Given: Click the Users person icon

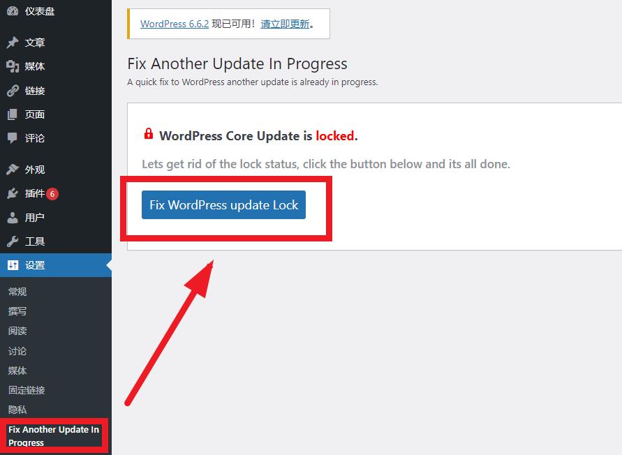Looking at the screenshot, I should [x=13, y=218].
